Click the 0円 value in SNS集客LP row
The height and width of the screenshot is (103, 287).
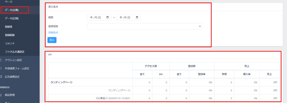point(275,98)
